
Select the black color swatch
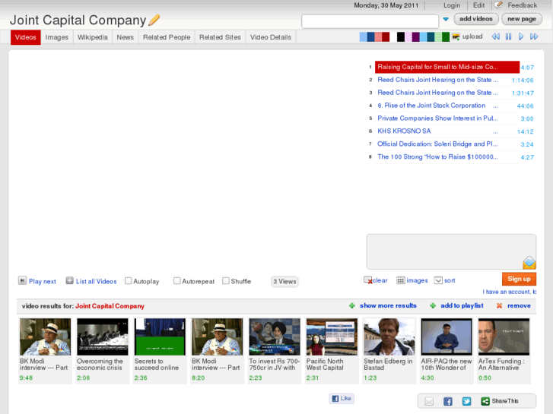[401, 37]
